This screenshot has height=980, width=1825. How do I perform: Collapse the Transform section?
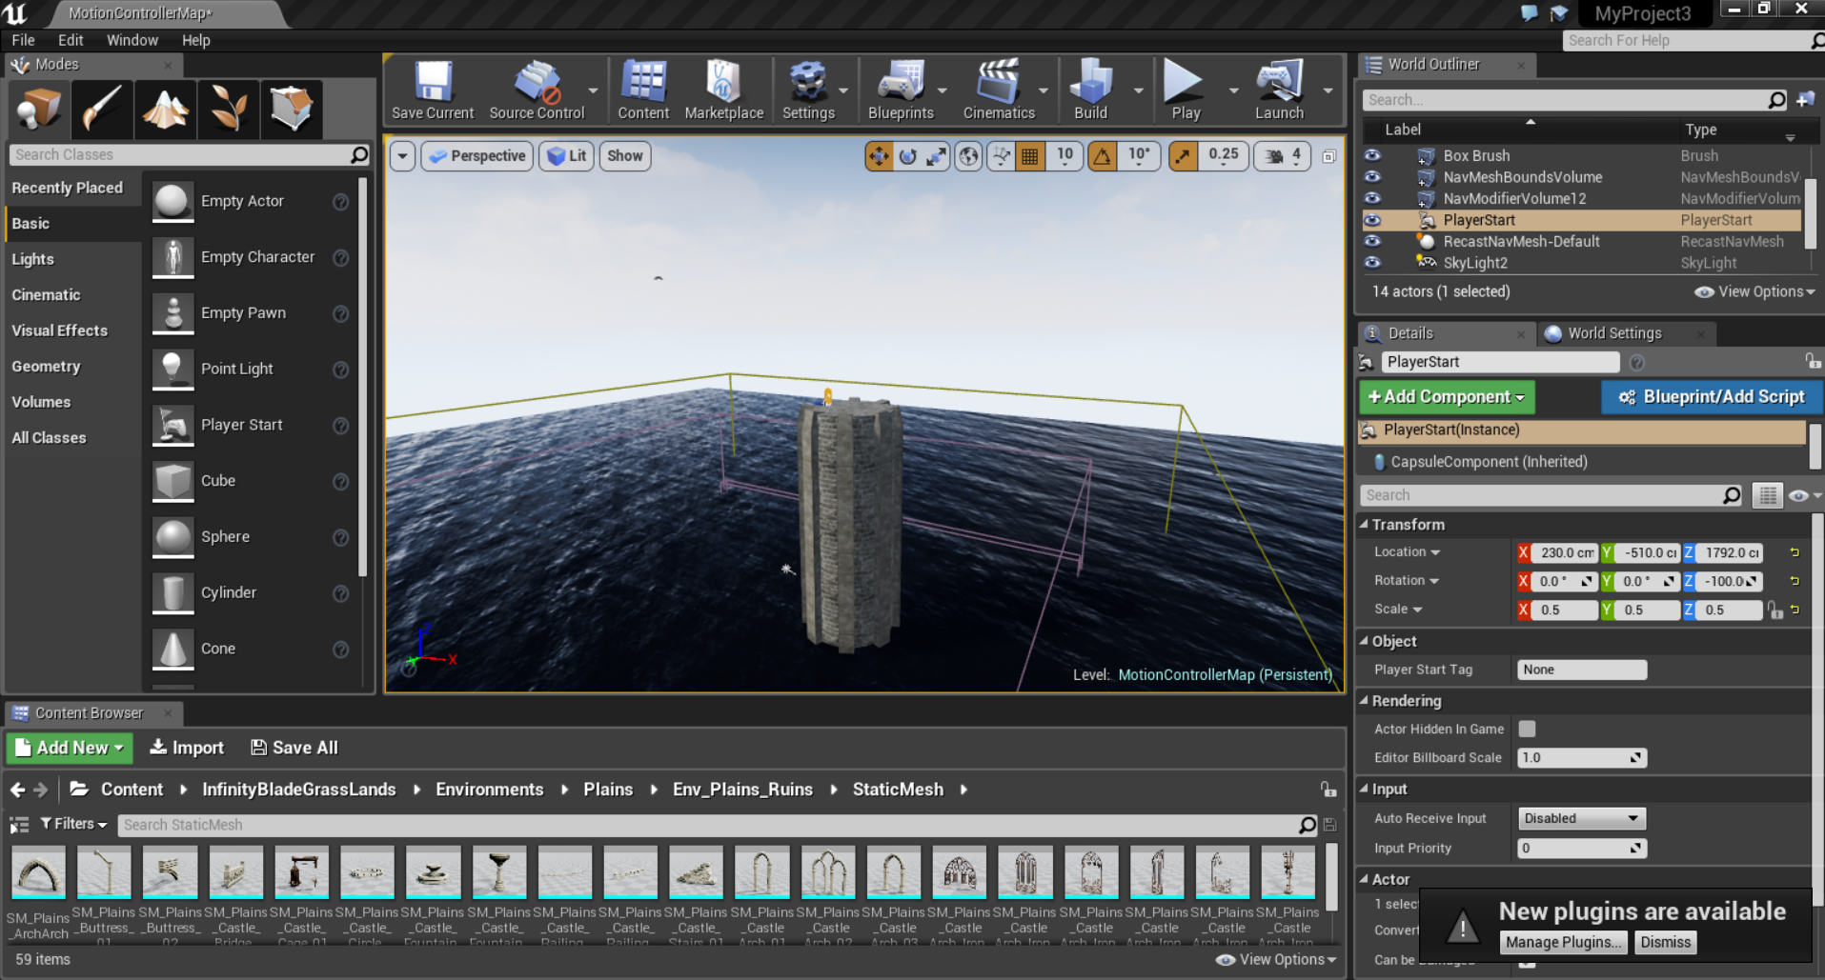[1364, 525]
